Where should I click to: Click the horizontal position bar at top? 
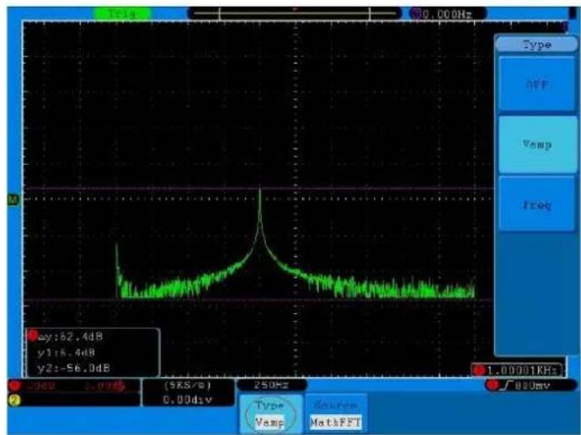tap(295, 14)
